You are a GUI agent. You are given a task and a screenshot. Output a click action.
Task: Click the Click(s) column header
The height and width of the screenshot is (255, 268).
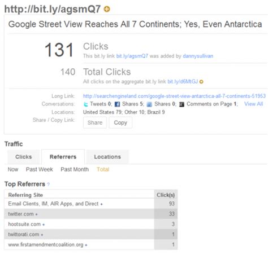166,195
